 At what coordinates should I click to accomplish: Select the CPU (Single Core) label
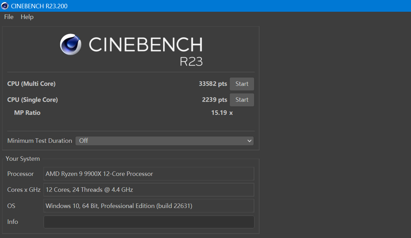click(32, 100)
